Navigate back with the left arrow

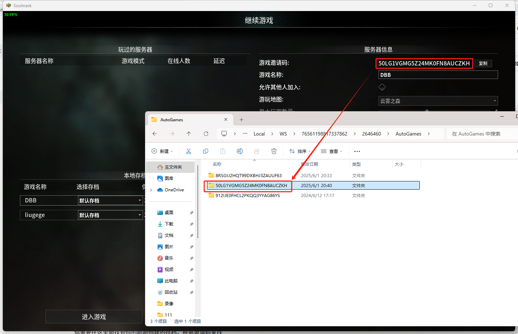click(155, 134)
